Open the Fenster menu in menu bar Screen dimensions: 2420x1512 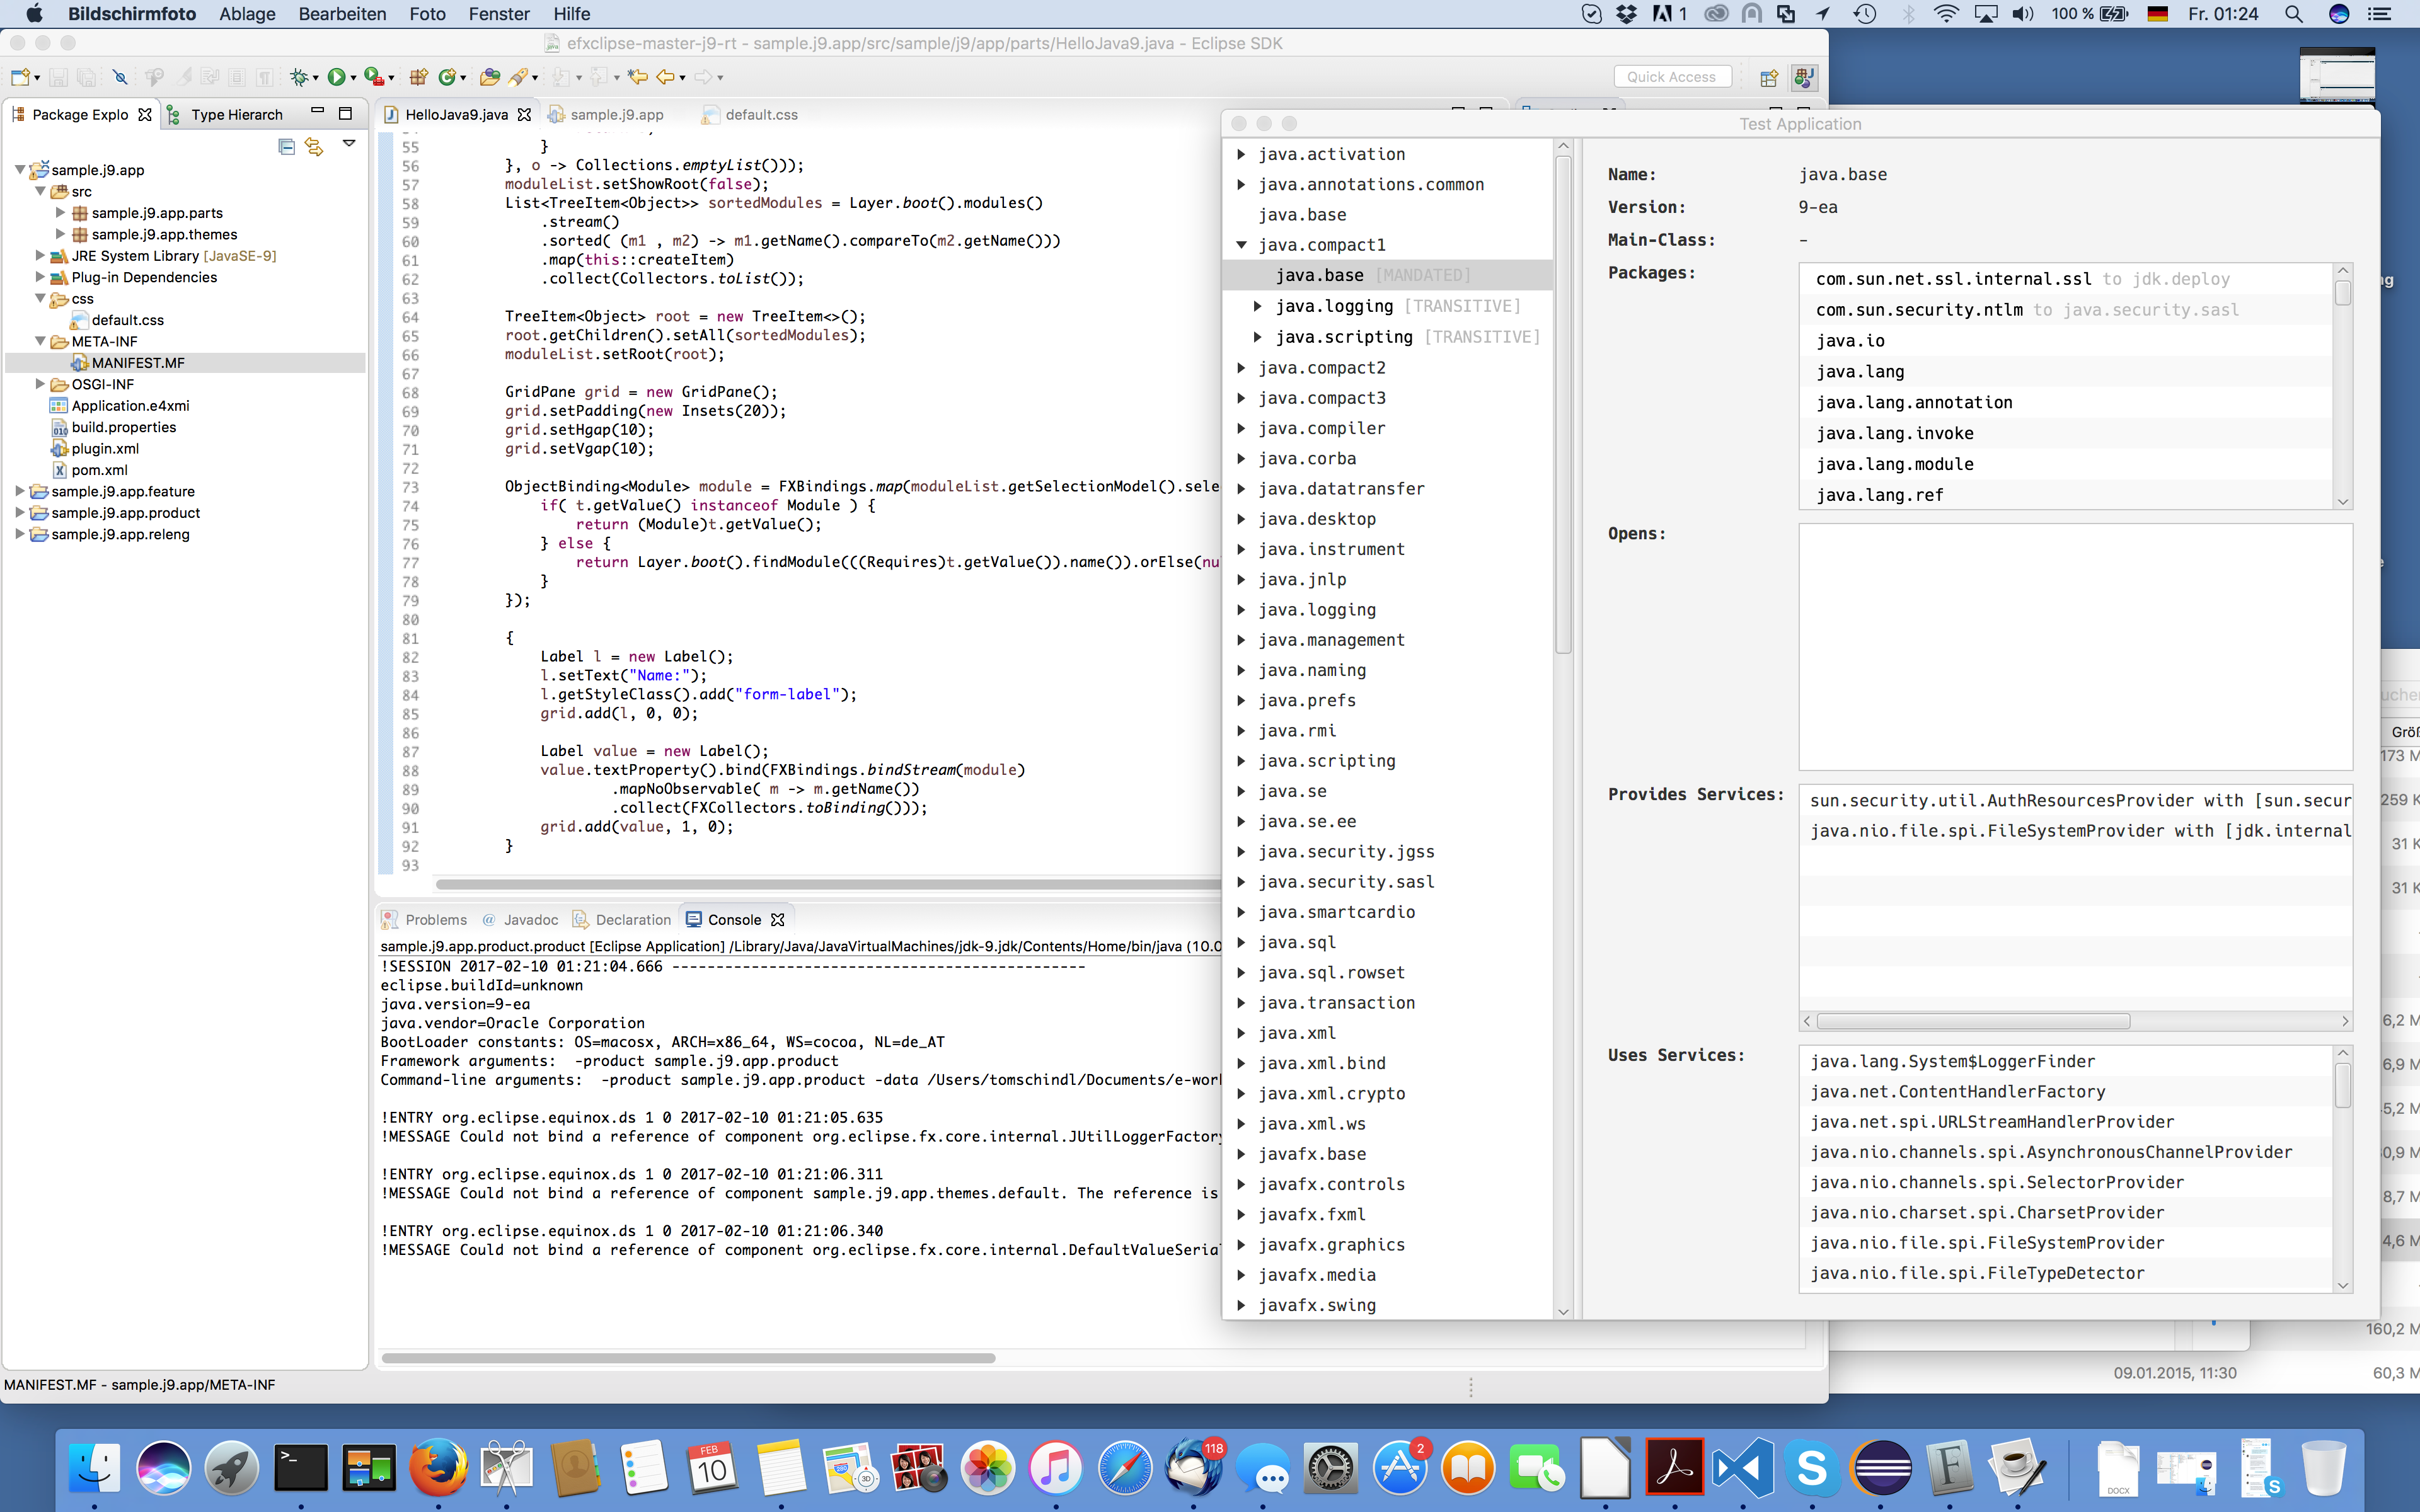(499, 14)
